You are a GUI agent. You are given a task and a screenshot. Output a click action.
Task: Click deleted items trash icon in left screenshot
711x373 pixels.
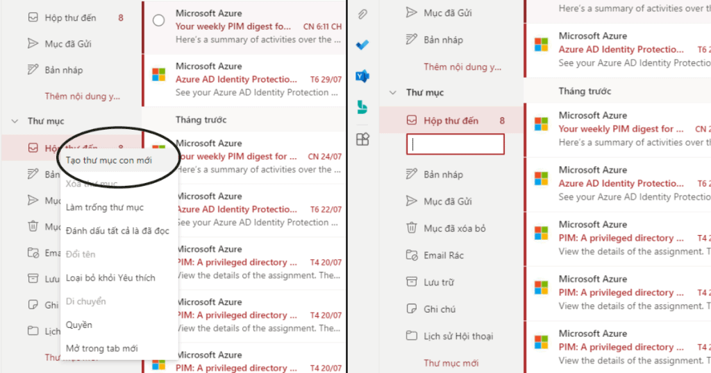pos(33,226)
